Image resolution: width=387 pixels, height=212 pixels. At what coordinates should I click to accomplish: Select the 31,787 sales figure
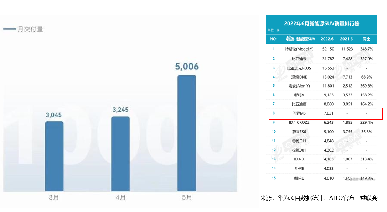pos(328,59)
